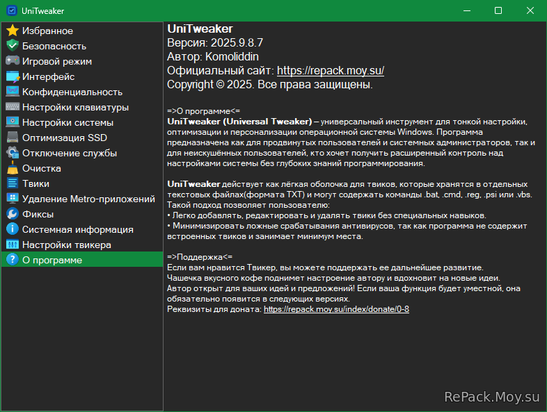Screen dimensions: 547x412
Task: Click the drive icon for Оптимизация SSD
Action: click(12, 138)
